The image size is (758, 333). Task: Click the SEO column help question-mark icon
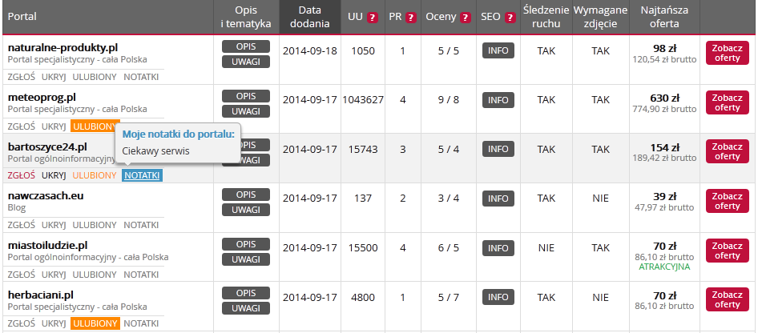[510, 18]
